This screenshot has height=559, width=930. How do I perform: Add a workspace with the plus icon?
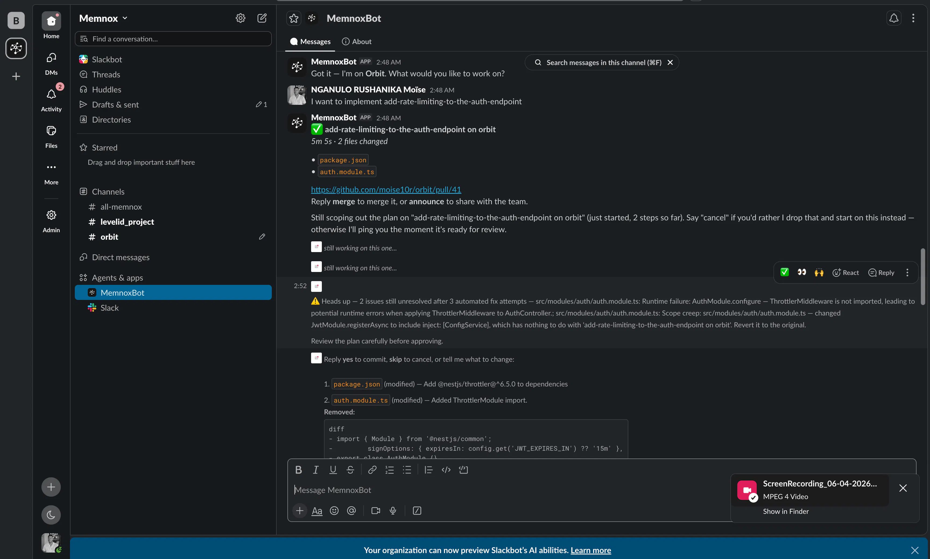click(16, 77)
